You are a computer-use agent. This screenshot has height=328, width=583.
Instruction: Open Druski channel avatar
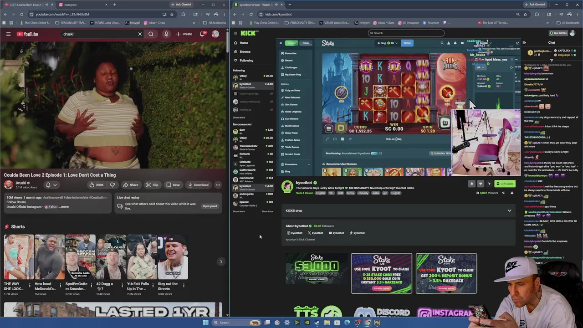[x=9, y=184]
